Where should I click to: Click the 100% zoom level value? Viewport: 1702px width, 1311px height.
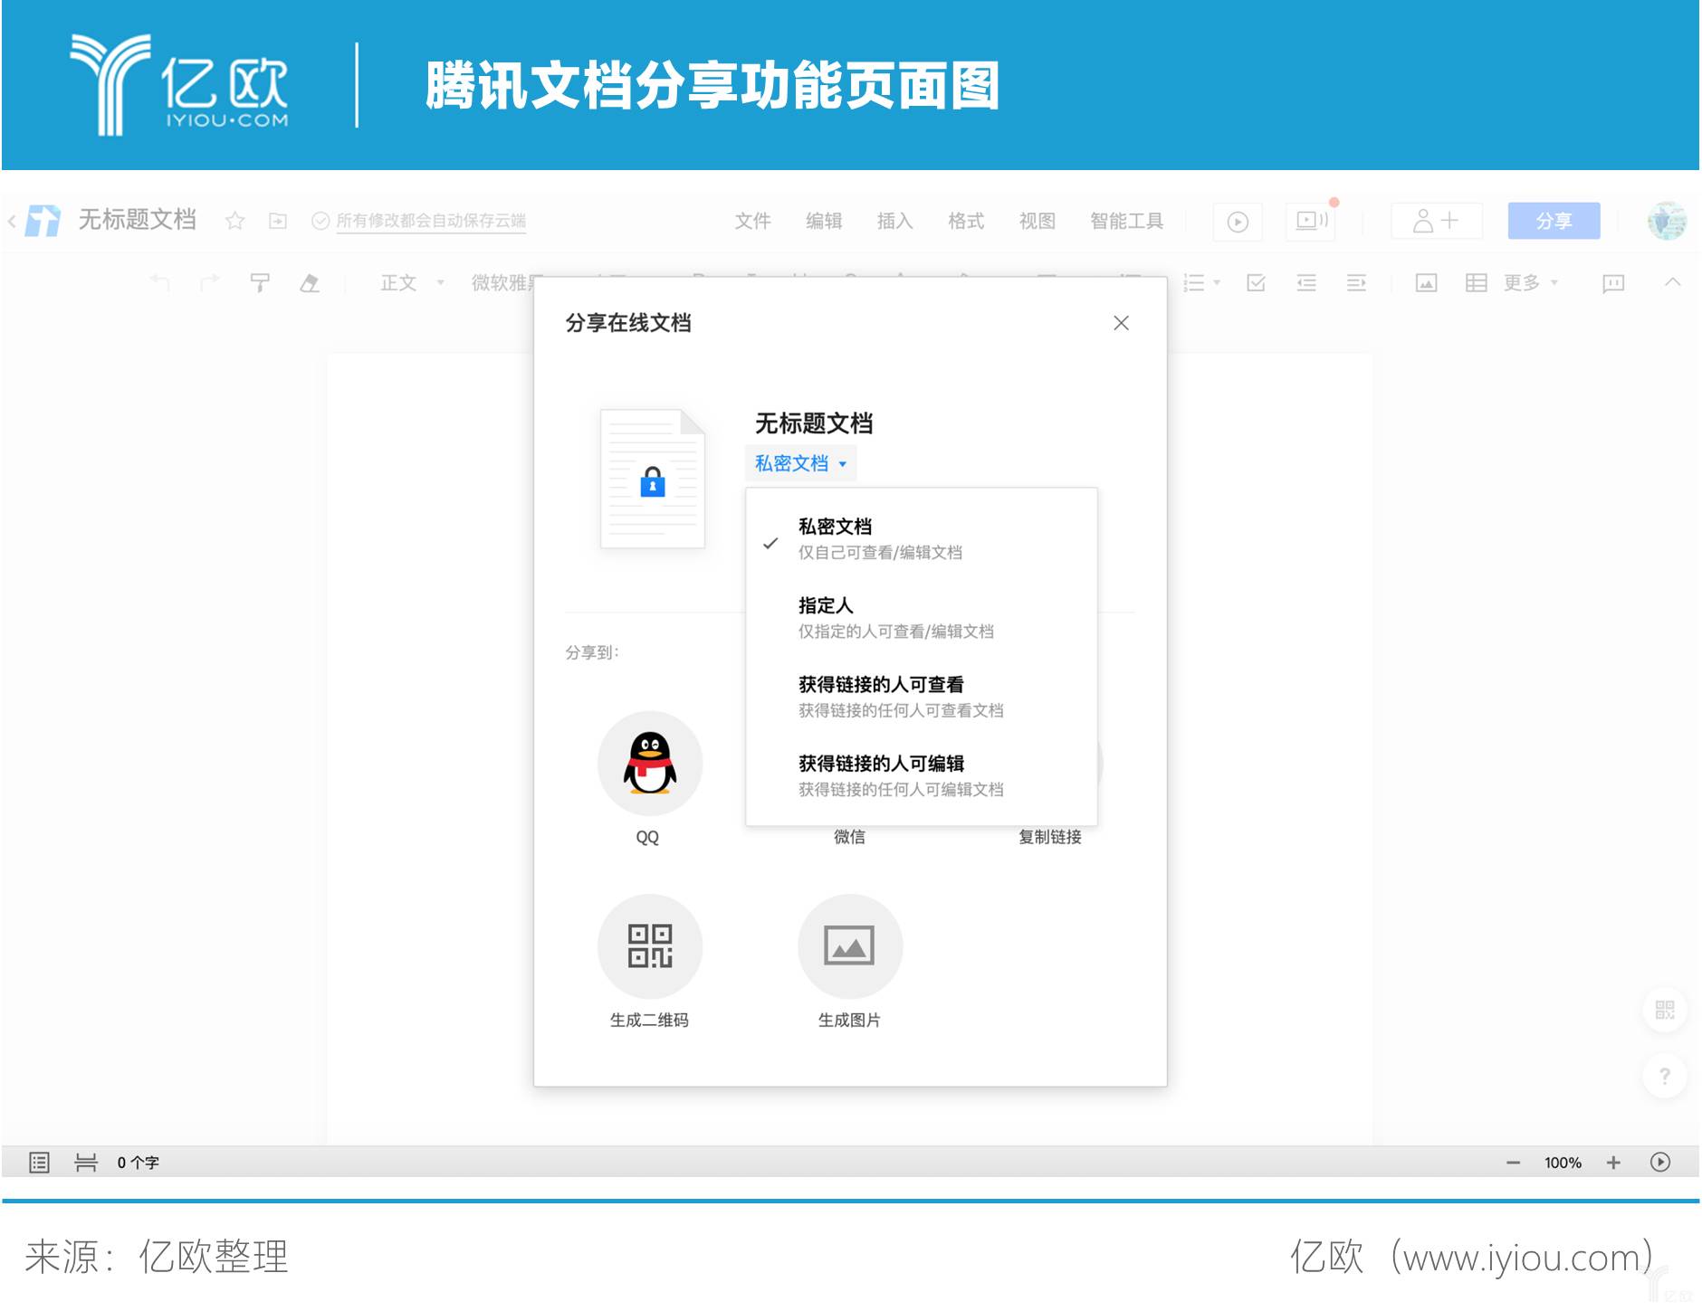pyautogui.click(x=1563, y=1163)
